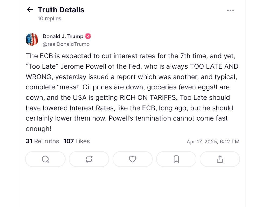Click the word 'enough!' ending the post
The image size is (255, 207).
38,129
